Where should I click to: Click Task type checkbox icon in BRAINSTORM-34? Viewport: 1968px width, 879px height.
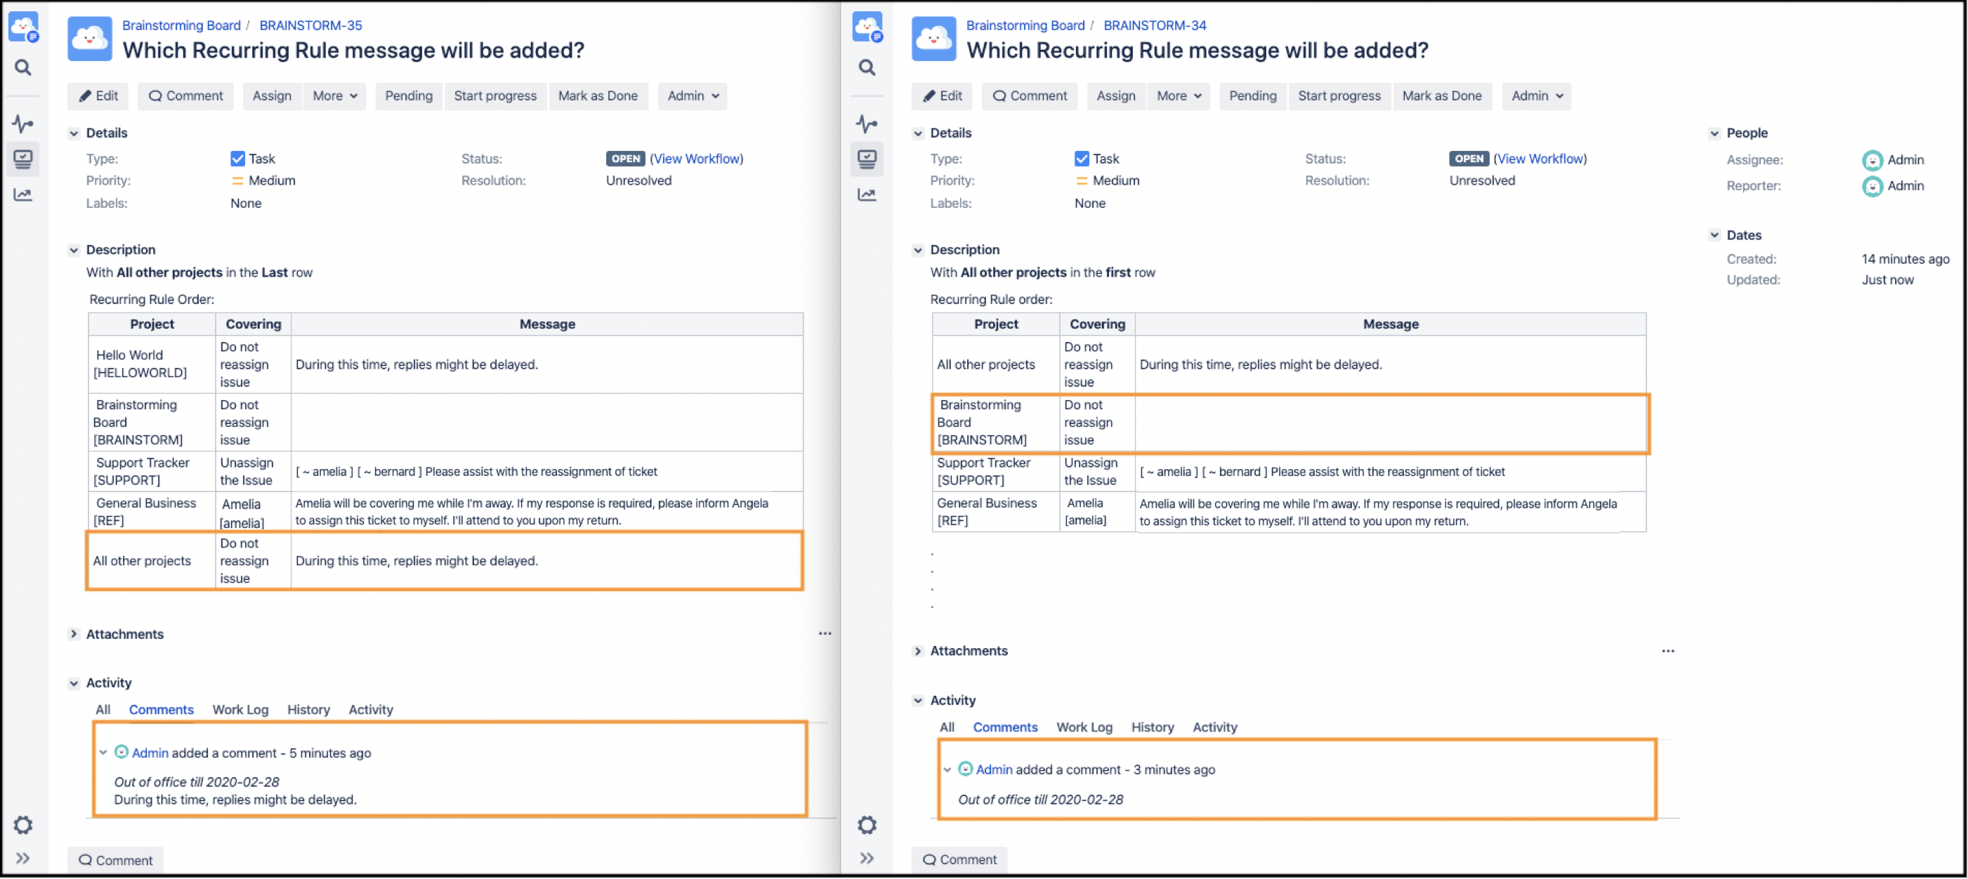pos(1081,159)
